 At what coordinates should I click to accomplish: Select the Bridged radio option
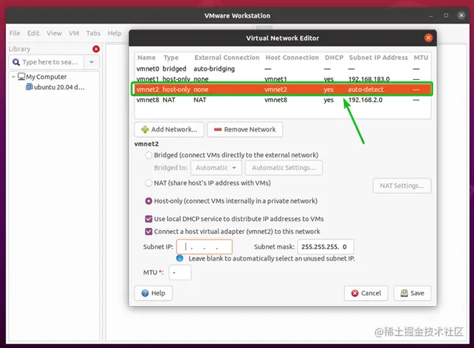click(x=148, y=155)
